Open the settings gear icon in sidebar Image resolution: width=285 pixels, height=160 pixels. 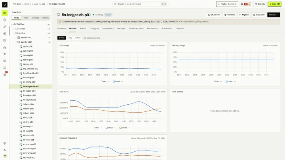[5, 143]
